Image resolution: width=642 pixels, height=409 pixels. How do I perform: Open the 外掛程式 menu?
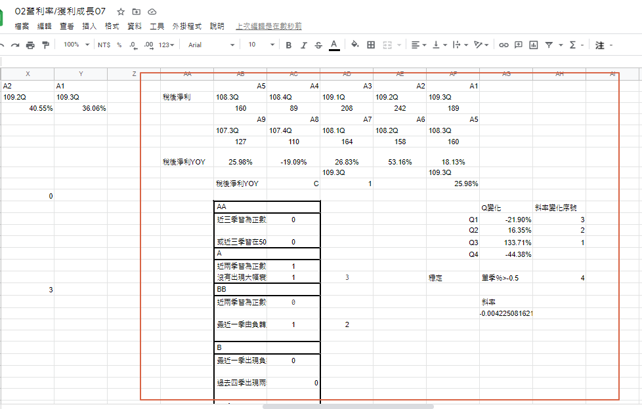[187, 26]
